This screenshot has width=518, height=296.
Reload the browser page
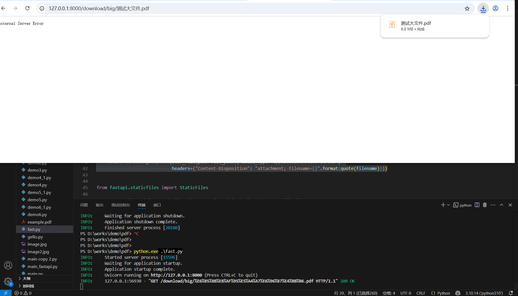27,8
